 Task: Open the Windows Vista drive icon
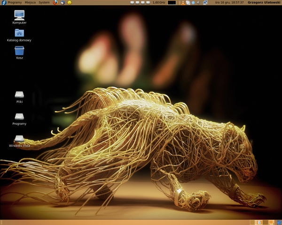point(19,138)
